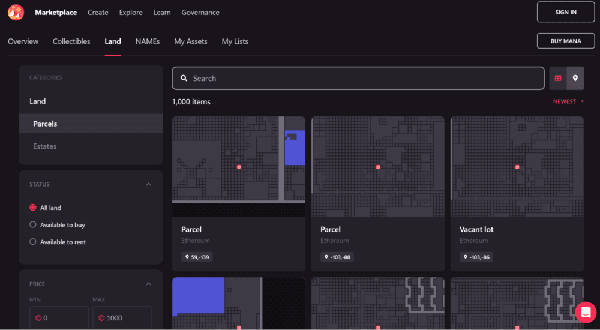Click the MAX price input field

(x=122, y=318)
